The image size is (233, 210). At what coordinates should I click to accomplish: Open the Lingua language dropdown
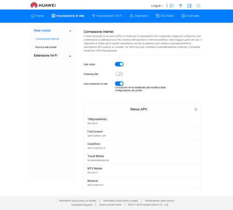tap(157, 6)
